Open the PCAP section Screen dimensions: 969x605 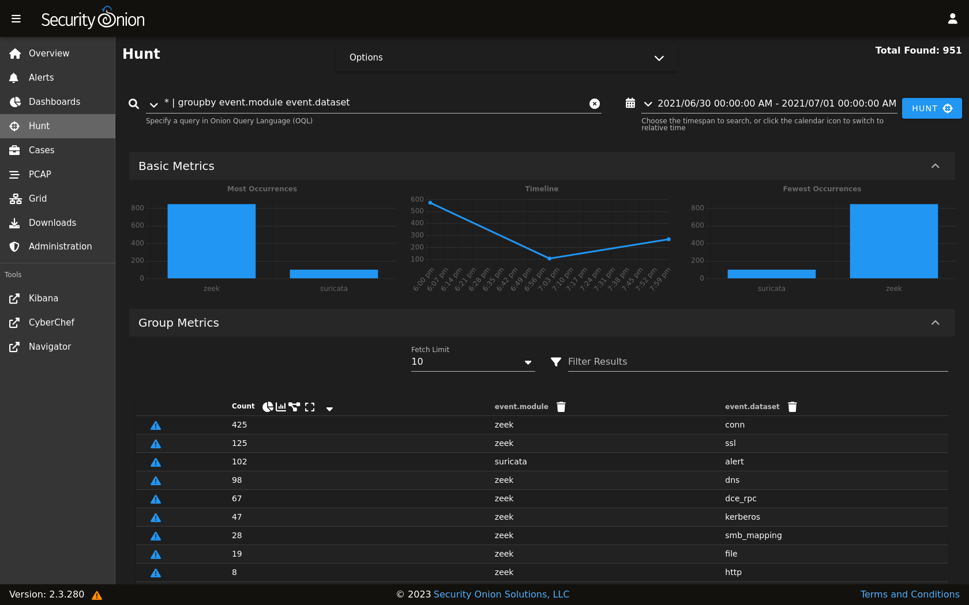[x=58, y=175]
